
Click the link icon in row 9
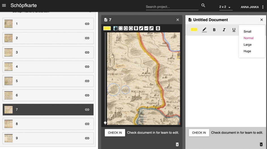pos(87,138)
